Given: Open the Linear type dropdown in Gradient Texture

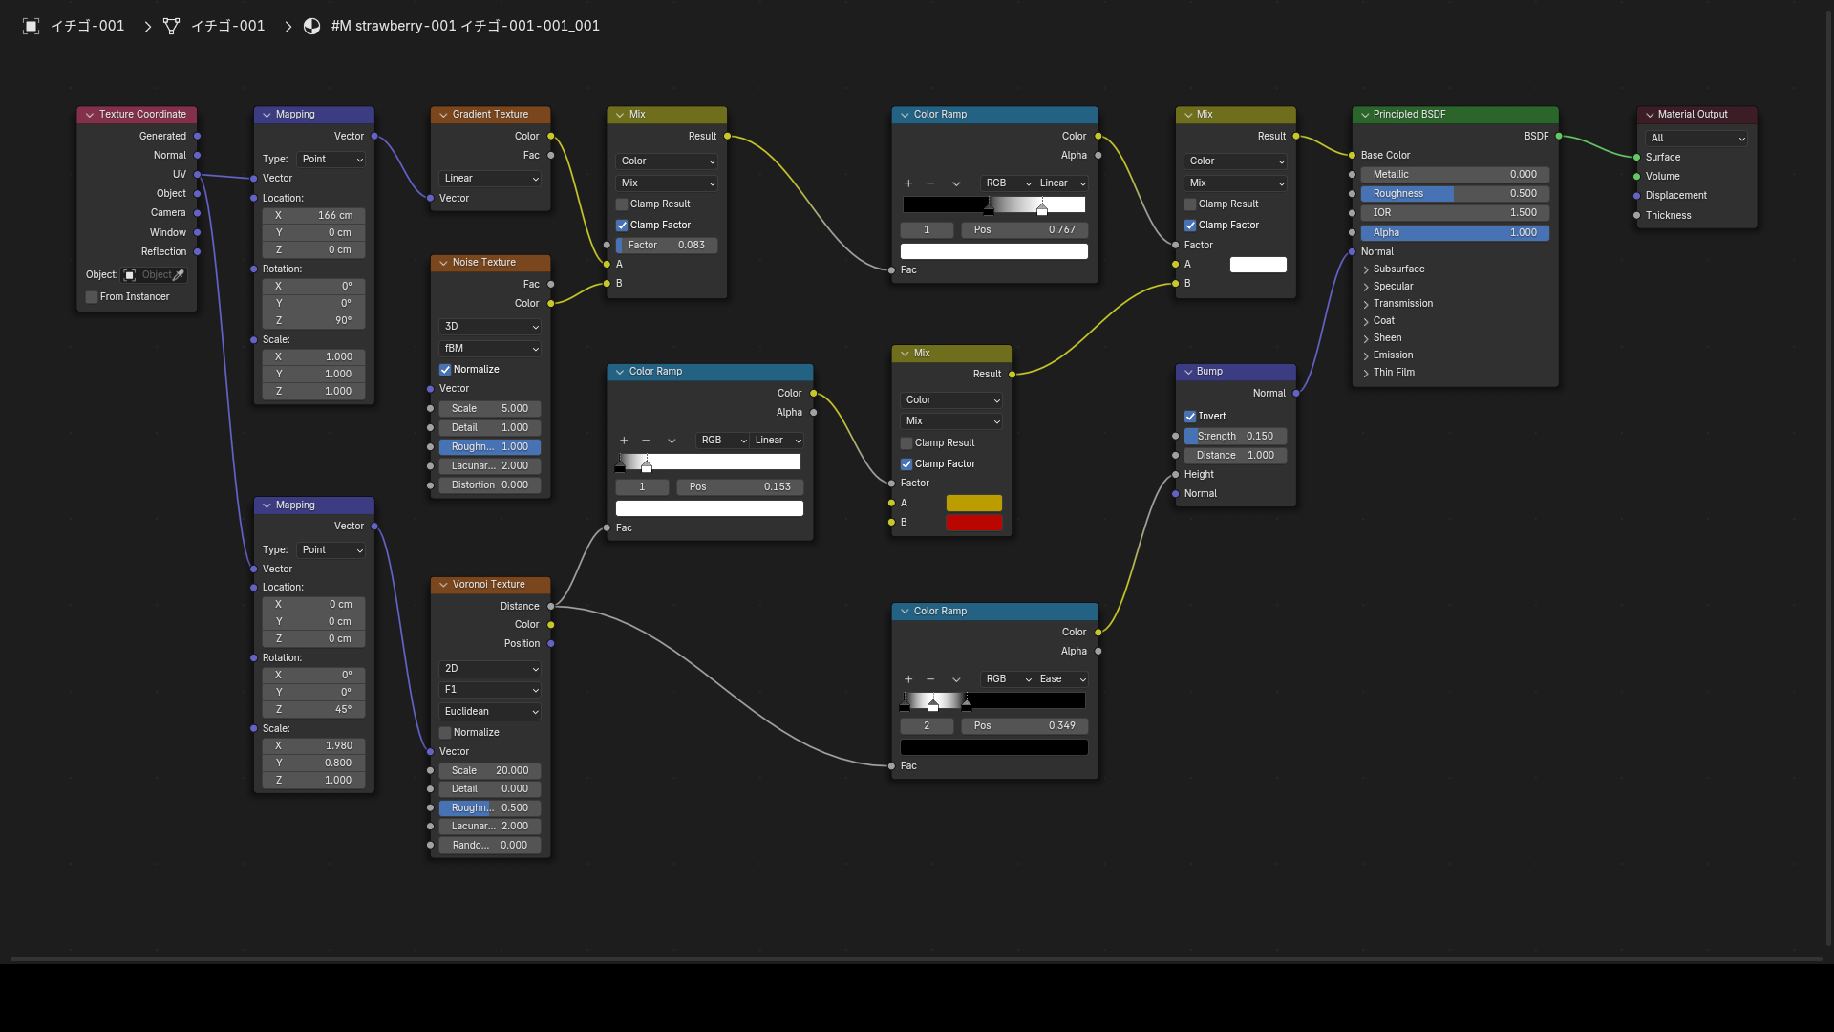Looking at the screenshot, I should (491, 179).
